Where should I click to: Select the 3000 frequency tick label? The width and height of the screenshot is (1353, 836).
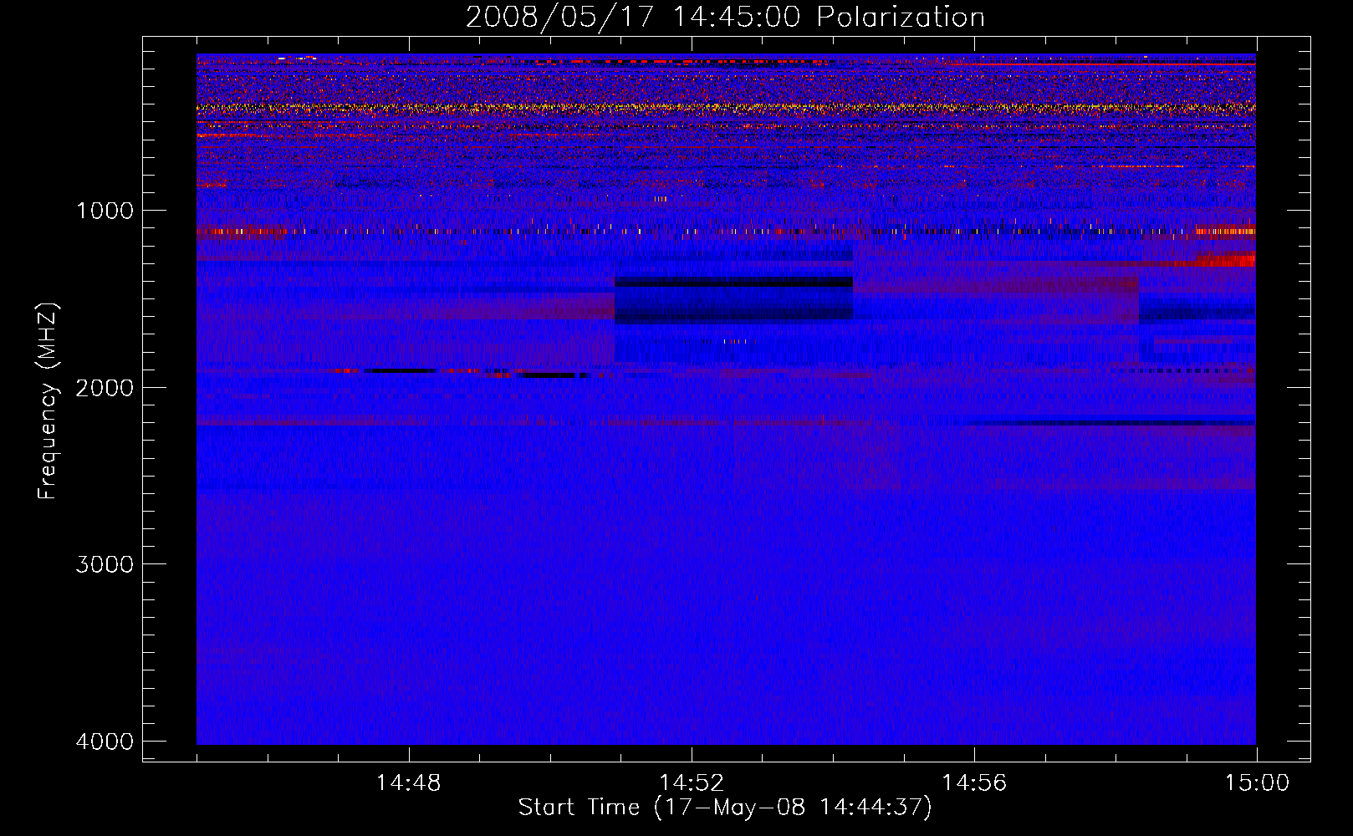[105, 564]
